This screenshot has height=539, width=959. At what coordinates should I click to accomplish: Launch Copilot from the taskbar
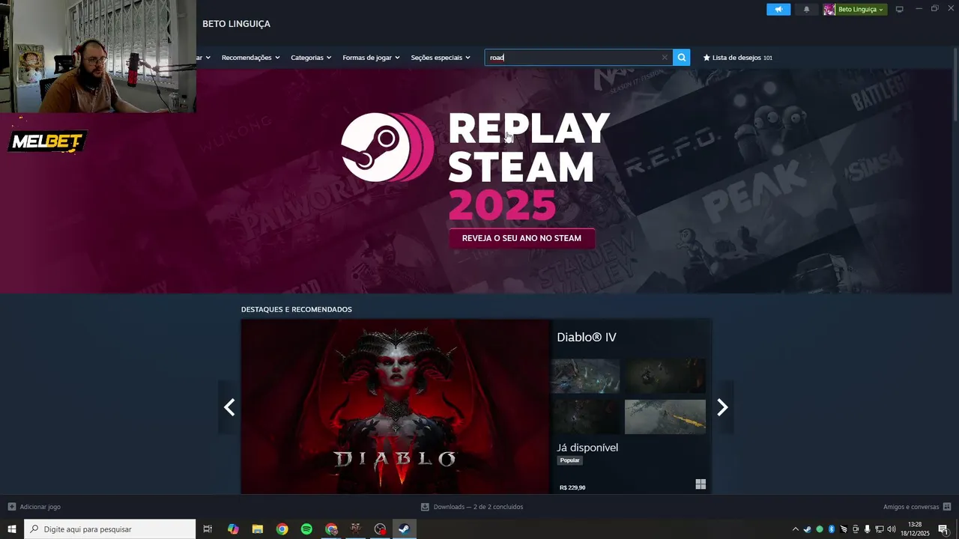tap(233, 529)
